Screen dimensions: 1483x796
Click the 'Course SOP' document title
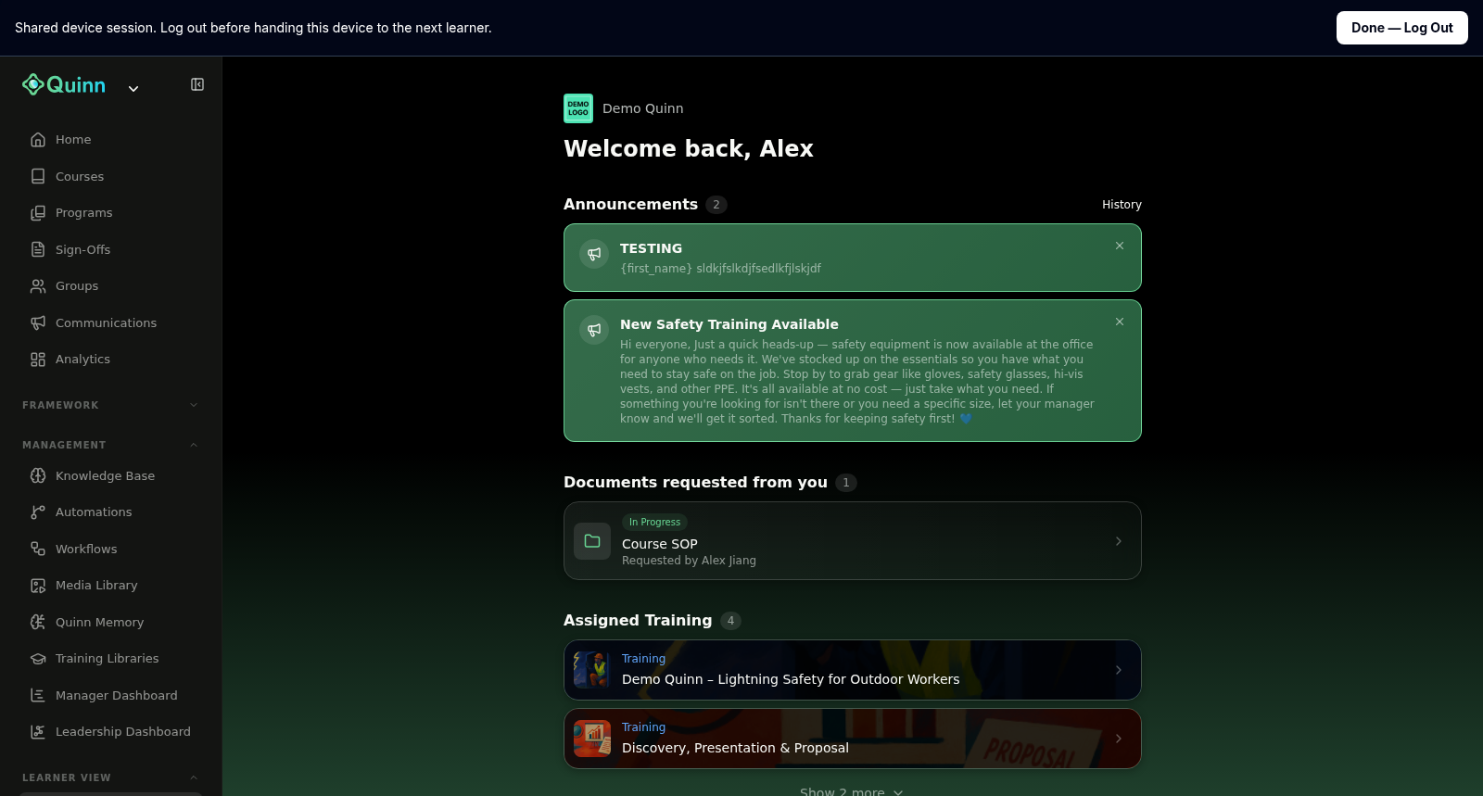click(660, 544)
